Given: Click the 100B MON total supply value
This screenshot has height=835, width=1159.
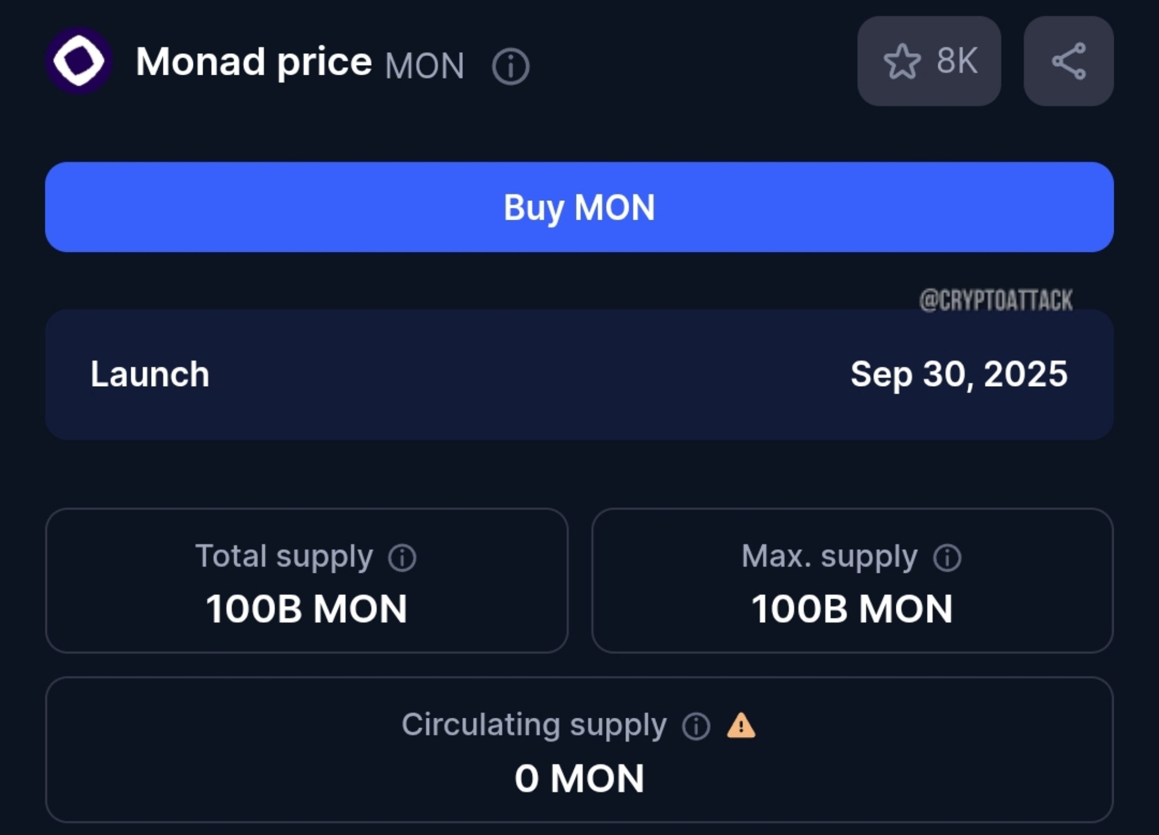Looking at the screenshot, I should [x=307, y=609].
